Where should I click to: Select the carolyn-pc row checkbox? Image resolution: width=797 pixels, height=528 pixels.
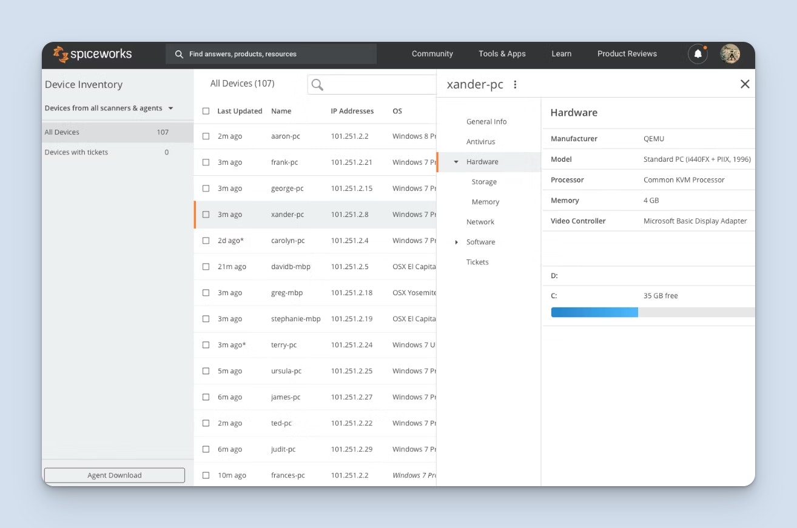point(206,241)
